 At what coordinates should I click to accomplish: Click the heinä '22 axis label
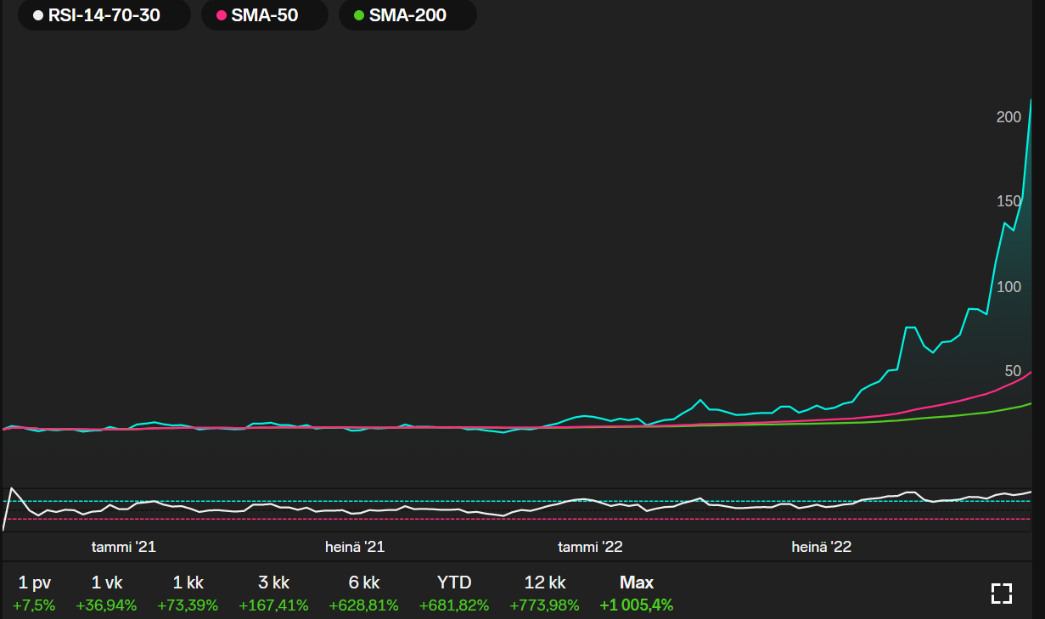(821, 547)
